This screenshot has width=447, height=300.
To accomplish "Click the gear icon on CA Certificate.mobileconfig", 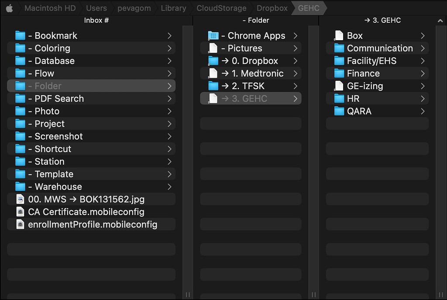I will click(20, 212).
